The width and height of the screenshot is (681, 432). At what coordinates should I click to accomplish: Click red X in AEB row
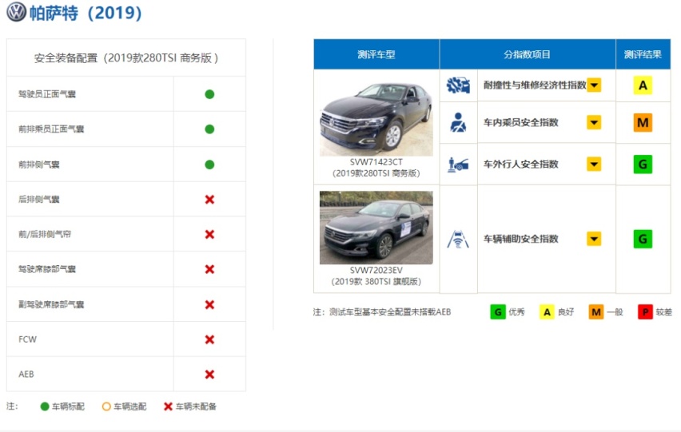209,375
